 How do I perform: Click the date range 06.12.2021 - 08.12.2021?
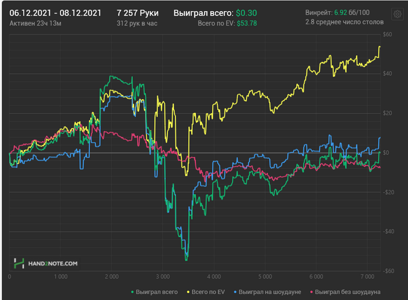[x=55, y=13]
